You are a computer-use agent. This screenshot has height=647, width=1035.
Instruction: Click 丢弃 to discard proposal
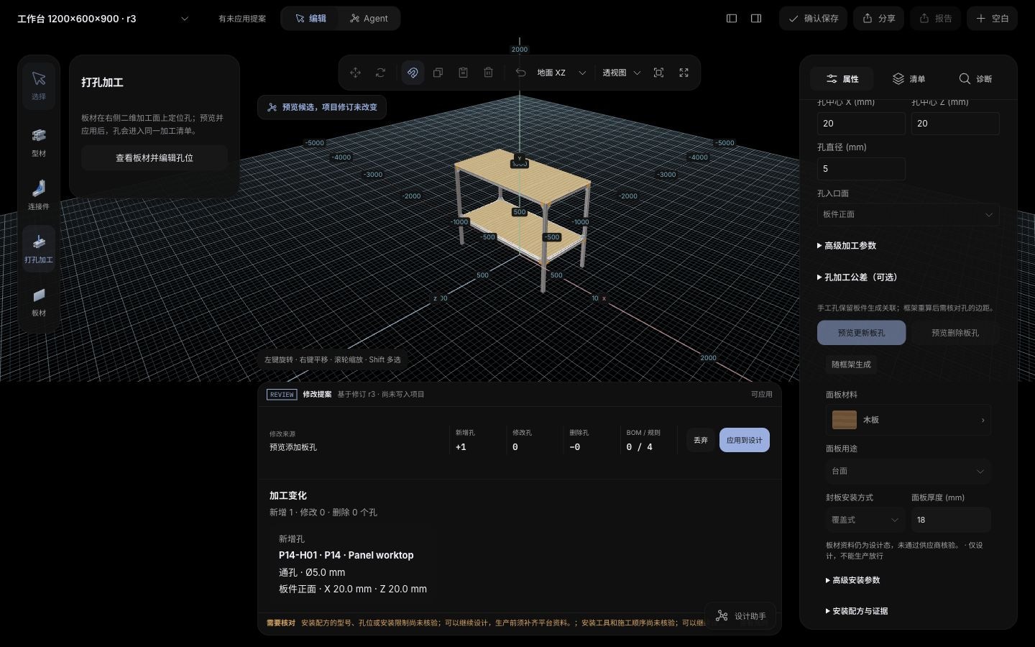701,440
